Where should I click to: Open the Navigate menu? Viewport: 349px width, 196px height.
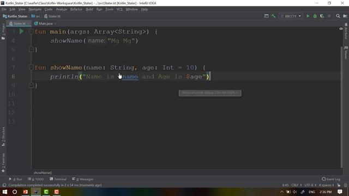pos(35,9)
